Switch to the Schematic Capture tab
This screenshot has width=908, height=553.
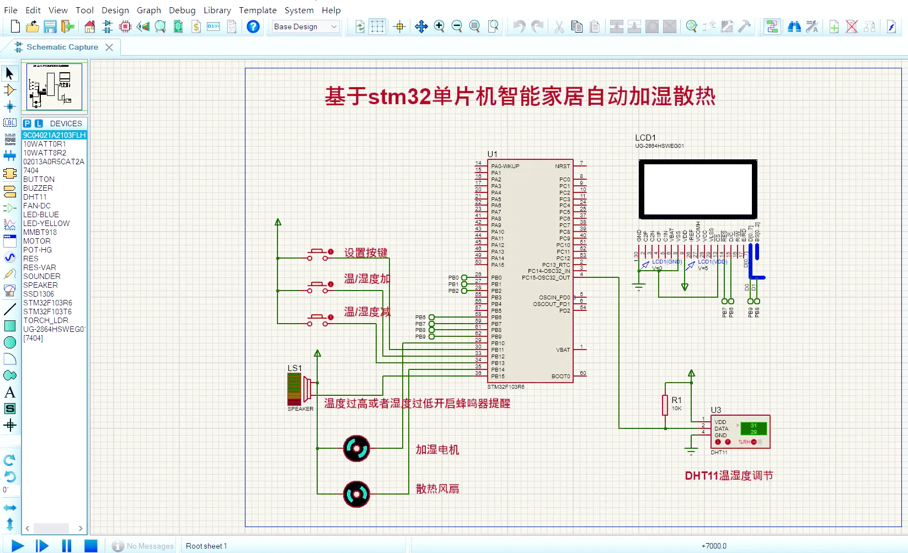(x=62, y=47)
